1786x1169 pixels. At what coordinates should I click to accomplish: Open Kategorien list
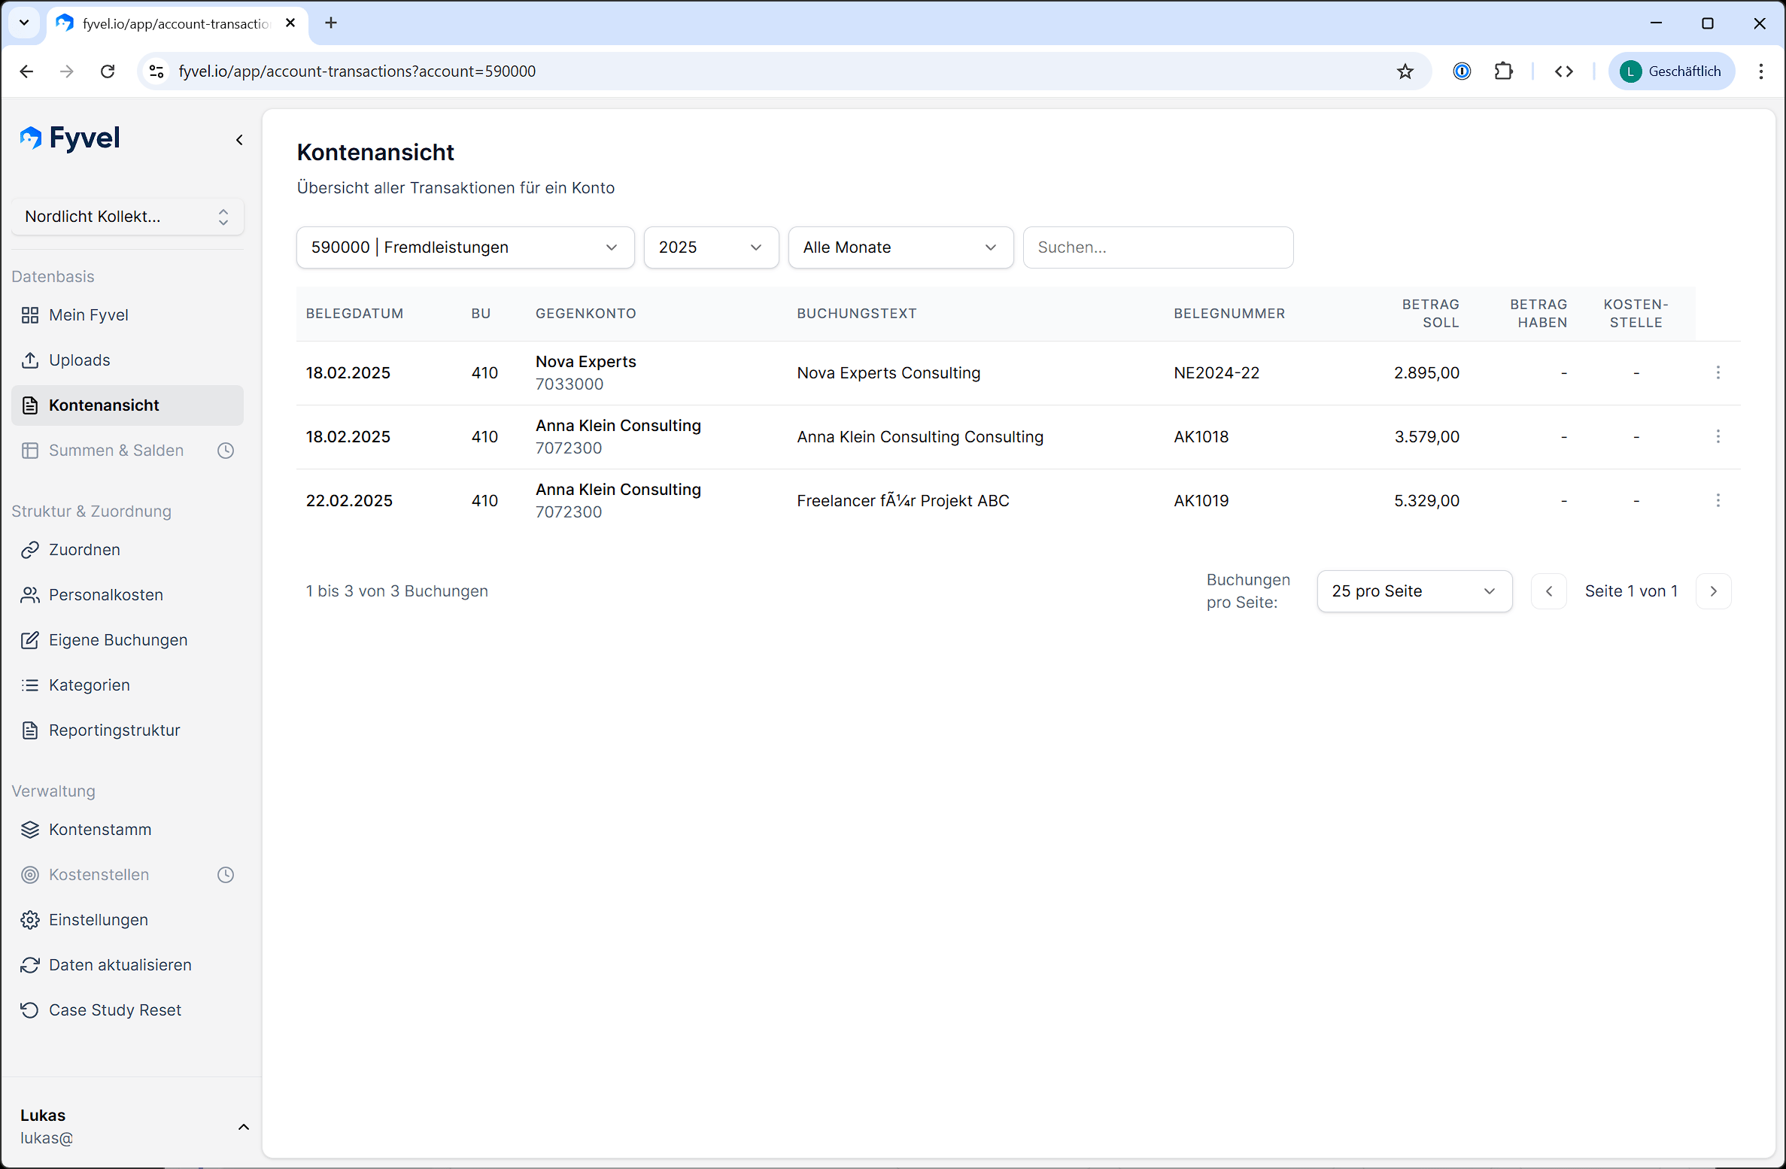[x=127, y=685]
